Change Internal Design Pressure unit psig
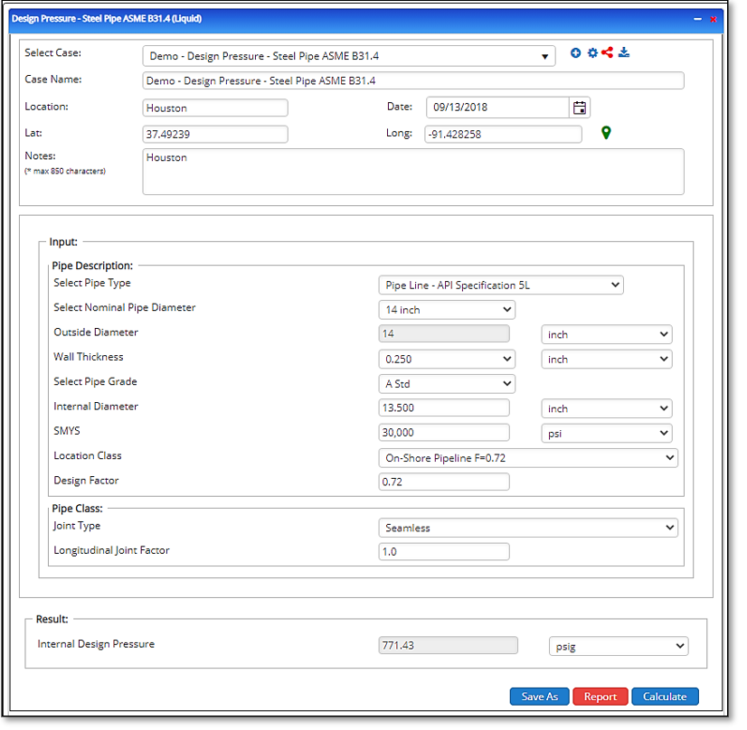747x730 pixels. click(618, 646)
